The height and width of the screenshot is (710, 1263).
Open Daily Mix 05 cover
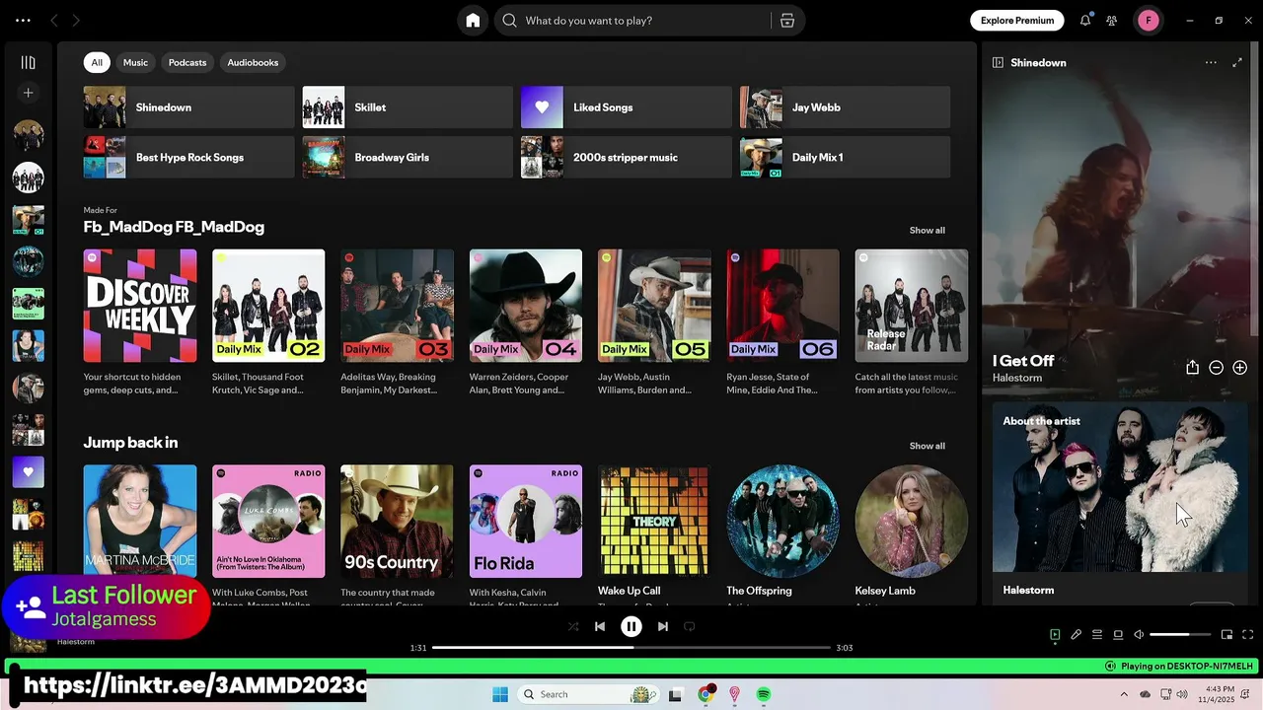[x=654, y=306]
